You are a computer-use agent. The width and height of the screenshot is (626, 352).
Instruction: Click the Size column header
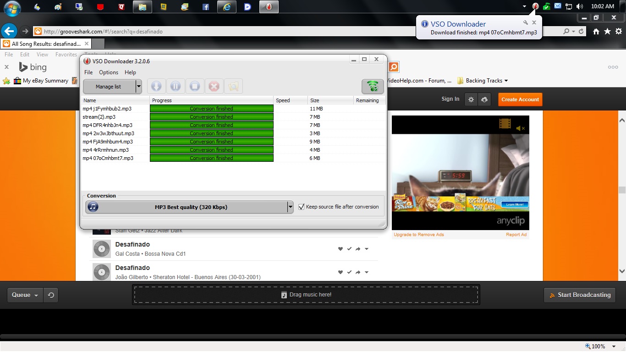point(330,100)
